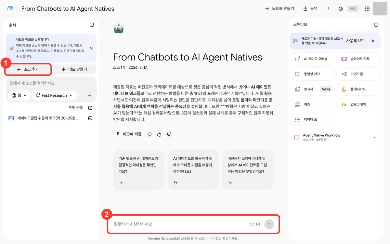390x244 pixels.
Task: Generate a 마인드맵
Action: point(358,74)
